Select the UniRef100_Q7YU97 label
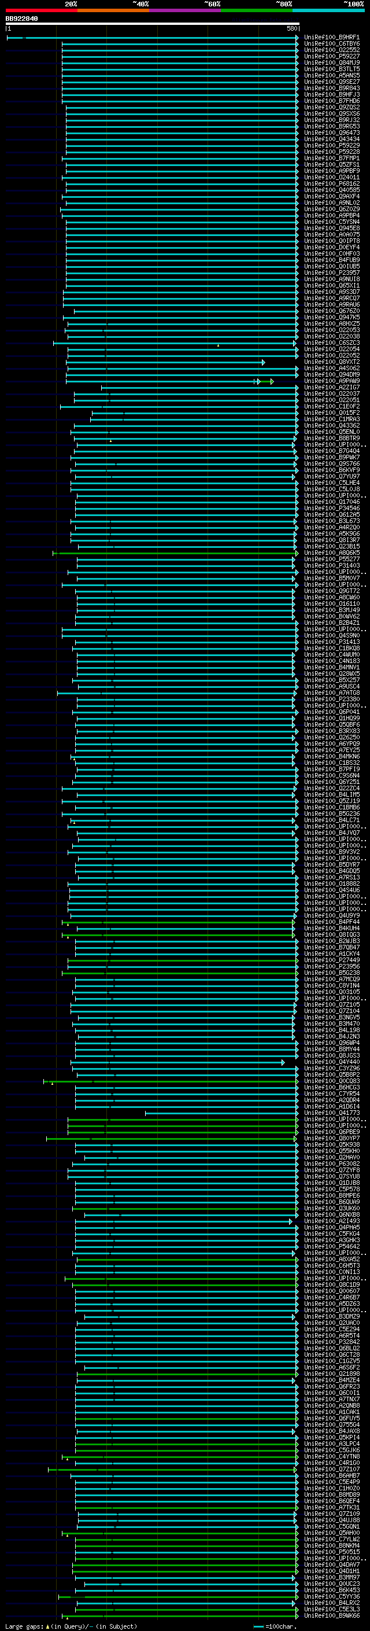 click(331, 476)
